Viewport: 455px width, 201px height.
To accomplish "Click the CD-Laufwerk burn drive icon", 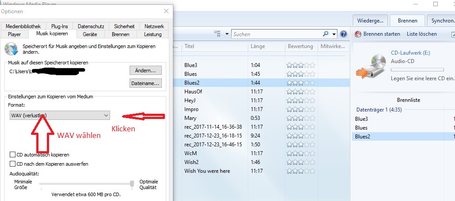I will [x=371, y=67].
